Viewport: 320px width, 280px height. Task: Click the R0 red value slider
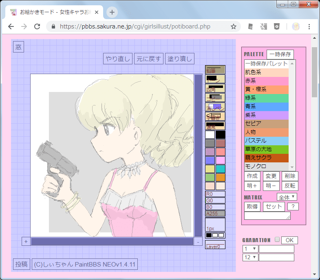pyautogui.click(x=215, y=194)
